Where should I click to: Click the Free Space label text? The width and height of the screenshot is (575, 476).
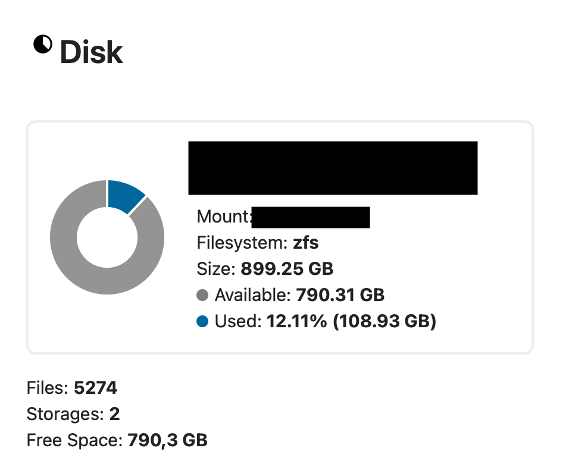tap(74, 440)
